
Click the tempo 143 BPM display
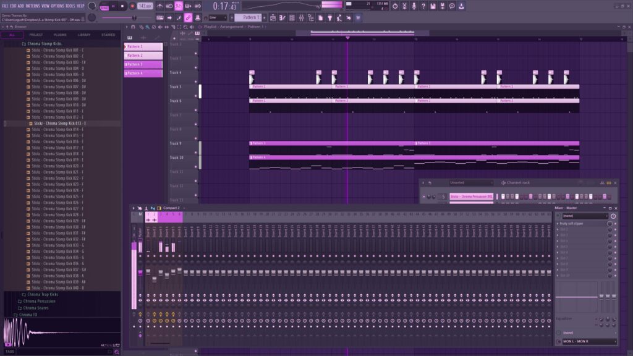point(145,6)
